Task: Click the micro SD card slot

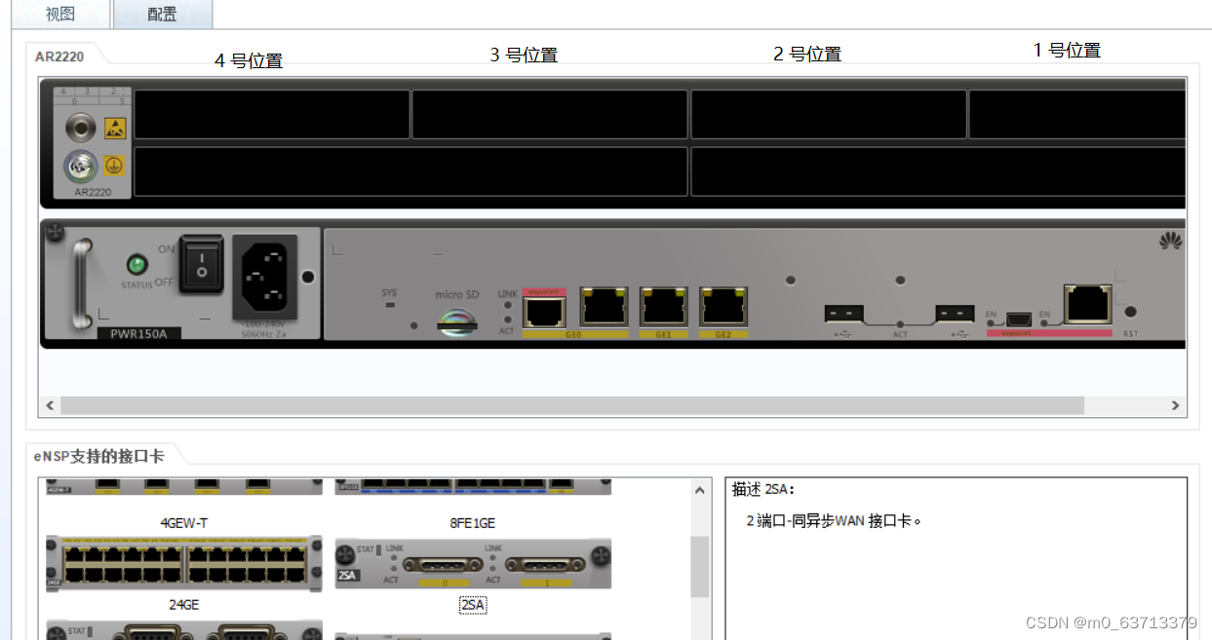Action: [456, 322]
